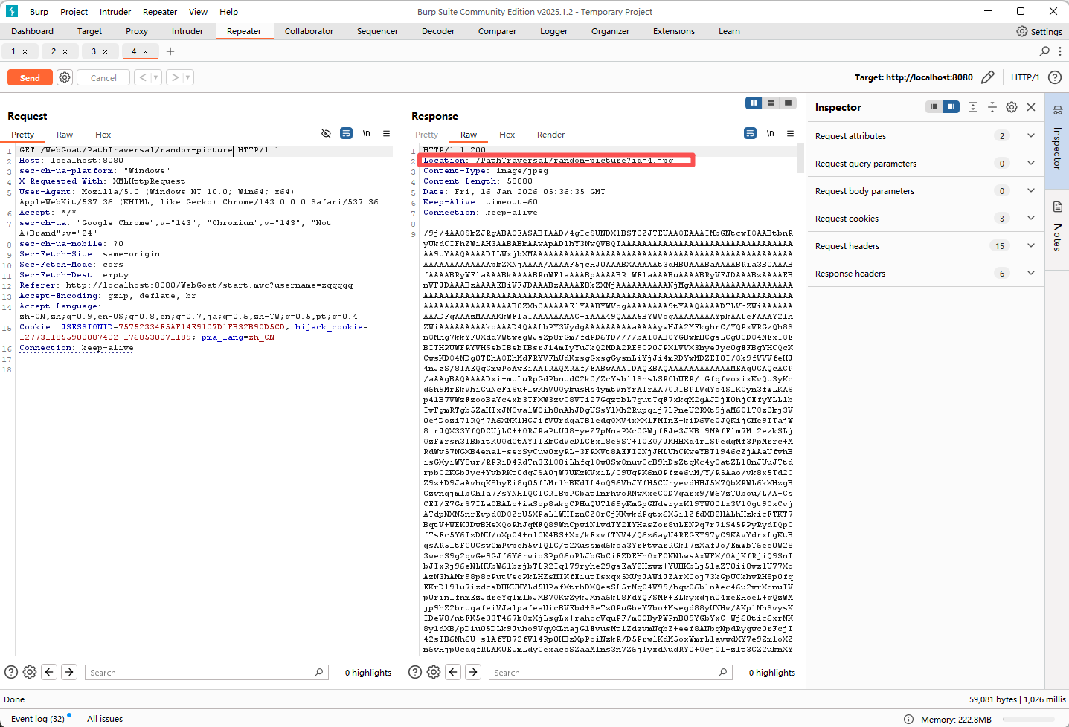Viewport: 1069px width, 727px height.
Task: Toggle show newline characters in response
Action: pyautogui.click(x=770, y=134)
